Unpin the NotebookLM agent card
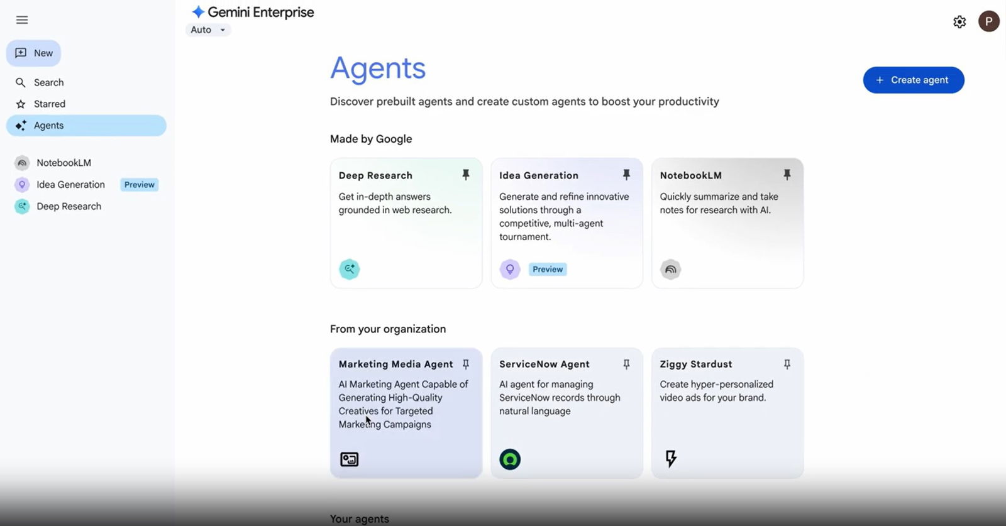Image resolution: width=1006 pixels, height=526 pixels. click(x=787, y=175)
